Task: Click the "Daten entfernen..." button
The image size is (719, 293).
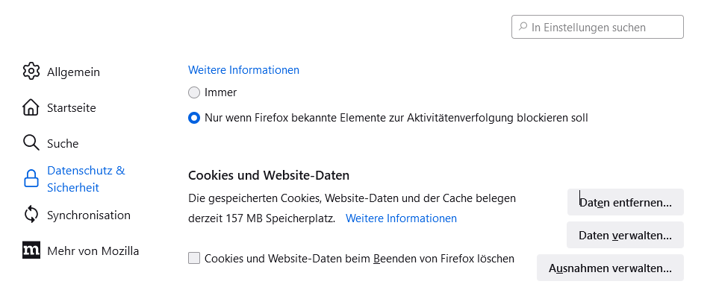Action: 625,202
